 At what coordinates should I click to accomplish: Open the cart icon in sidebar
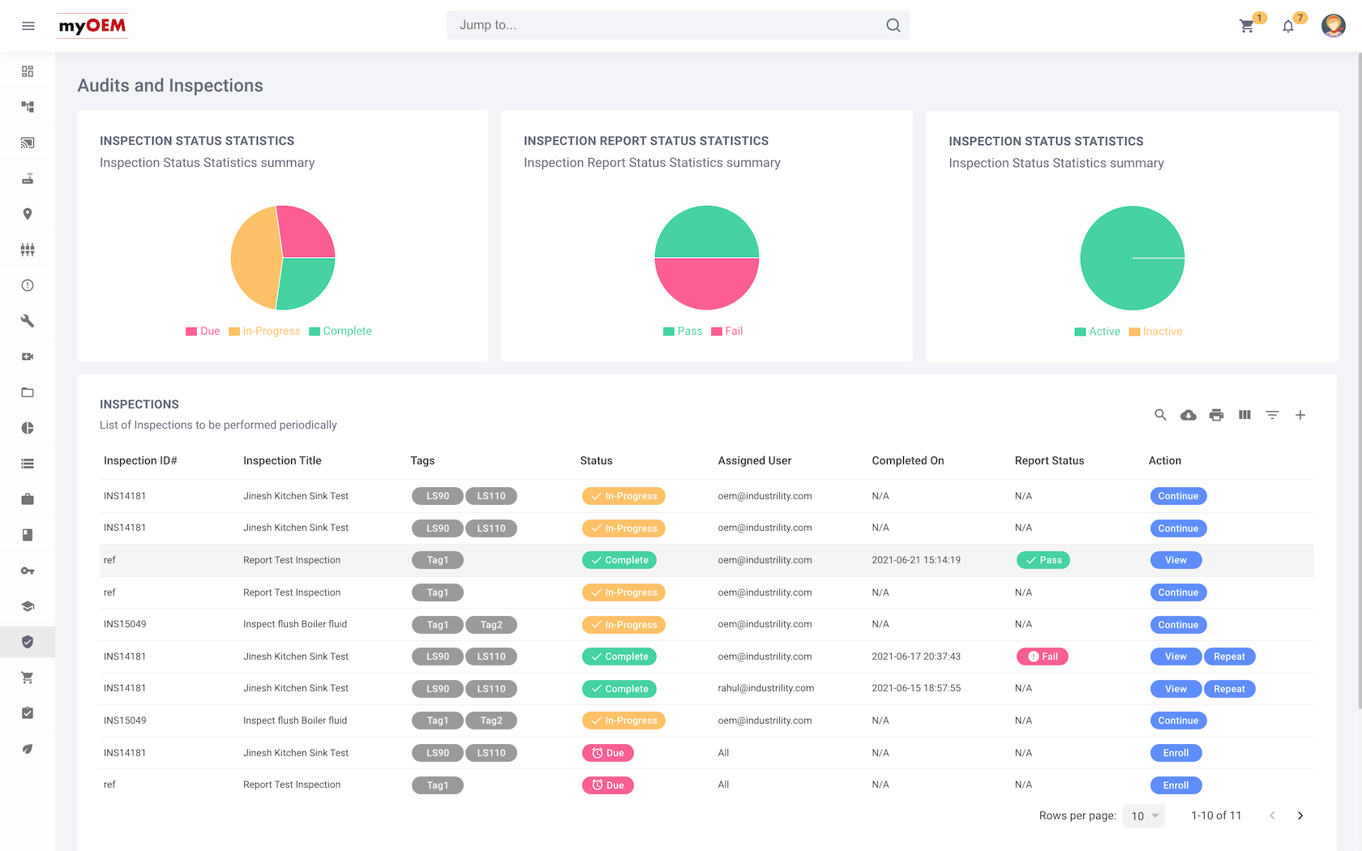click(28, 678)
